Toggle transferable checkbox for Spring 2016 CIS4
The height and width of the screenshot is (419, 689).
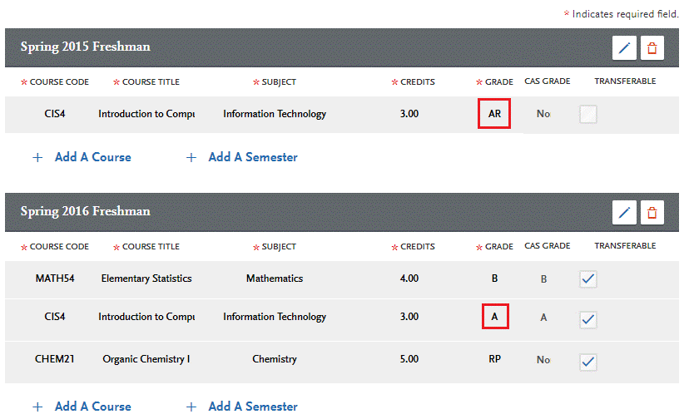[x=588, y=319]
